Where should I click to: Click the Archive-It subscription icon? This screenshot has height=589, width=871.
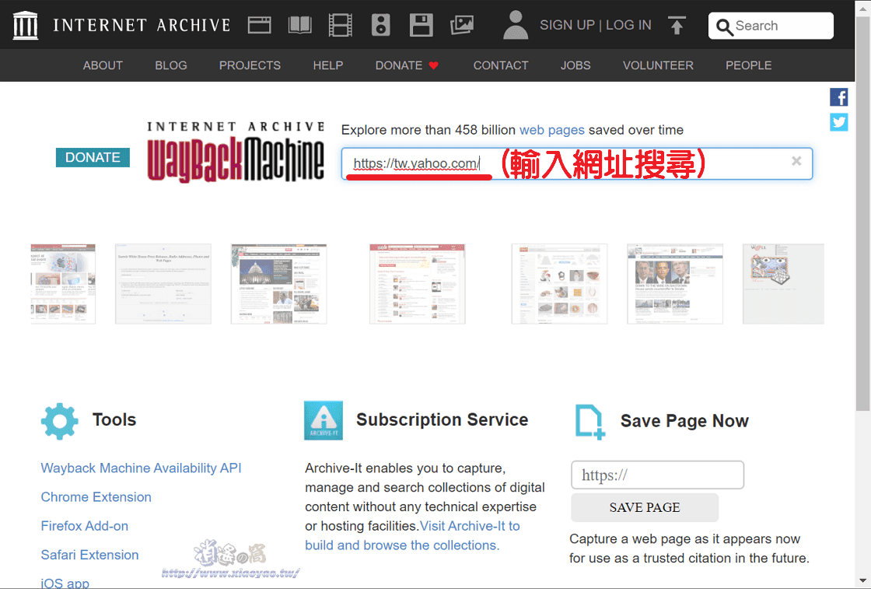[x=324, y=421]
